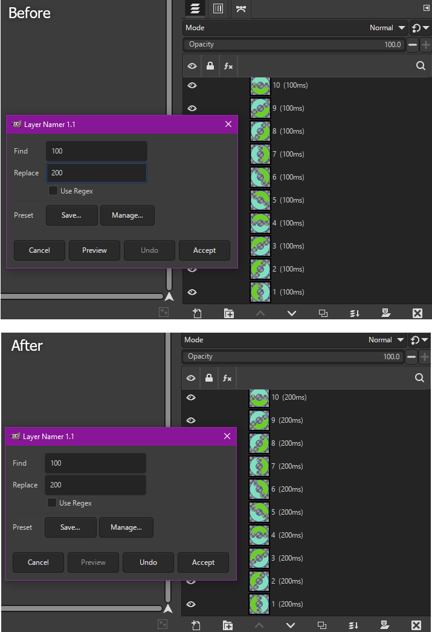
Task: Add layer mask icon below 100ms layers
Action: tap(385, 313)
